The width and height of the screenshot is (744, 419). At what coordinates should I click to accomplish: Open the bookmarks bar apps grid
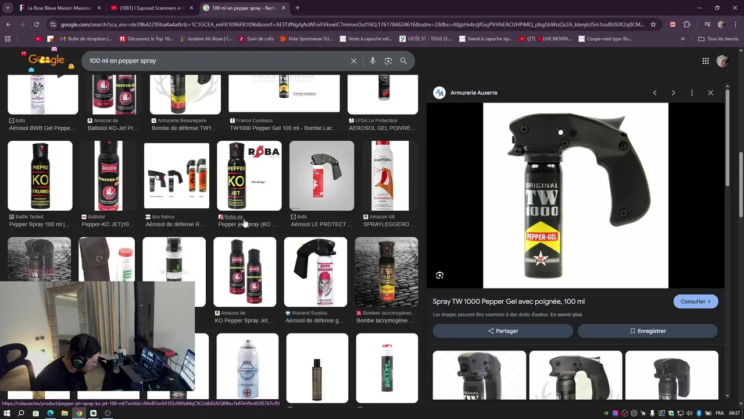tap(8, 39)
